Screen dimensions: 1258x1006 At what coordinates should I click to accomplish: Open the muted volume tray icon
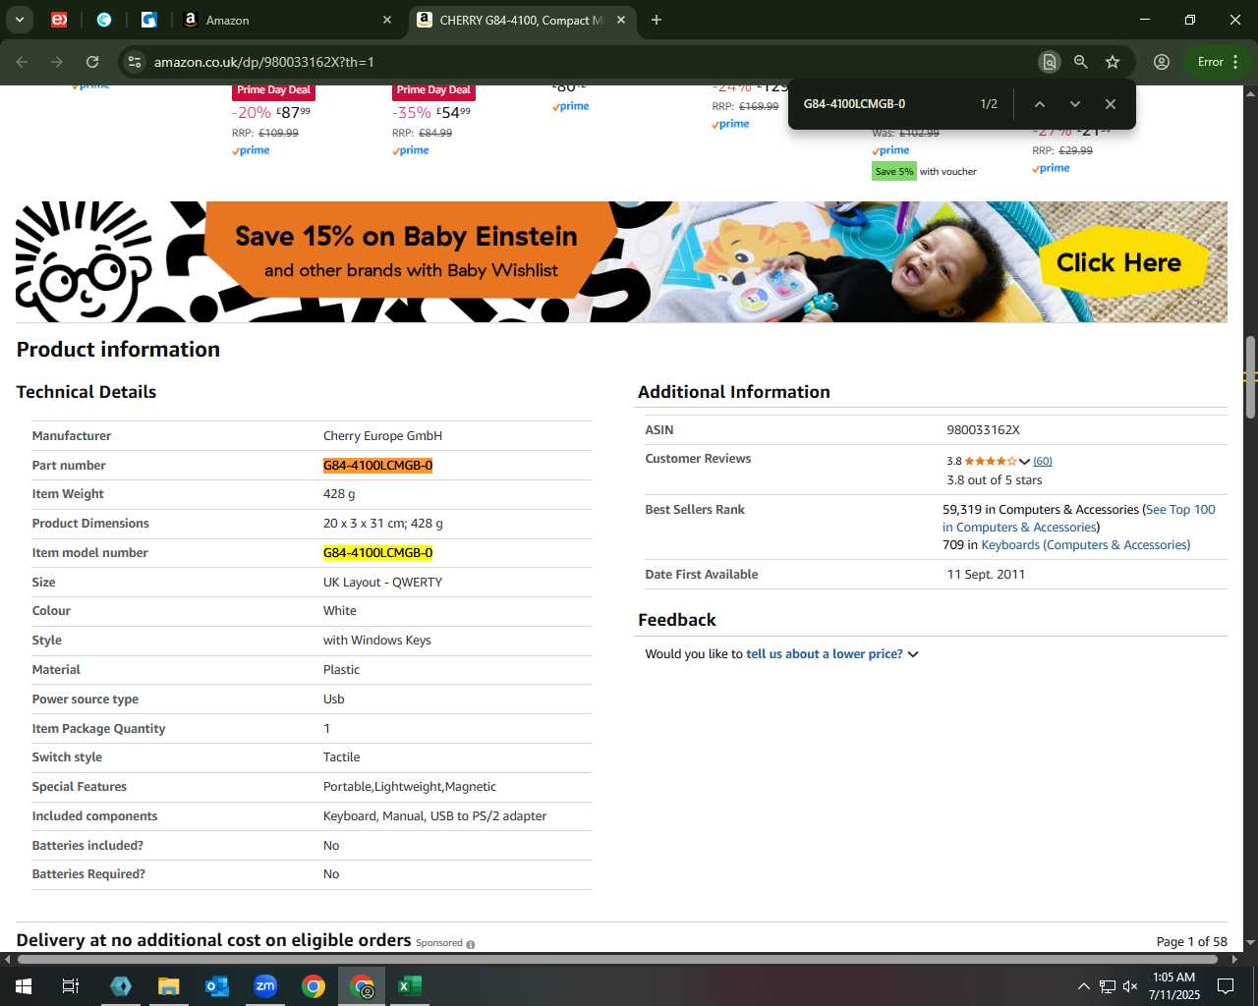[1130, 986]
